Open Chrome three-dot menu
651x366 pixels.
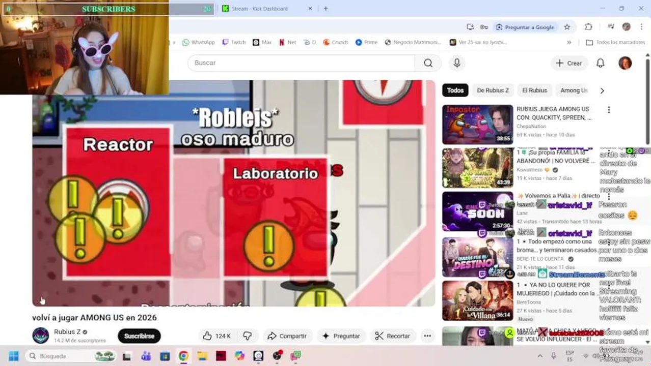click(642, 27)
